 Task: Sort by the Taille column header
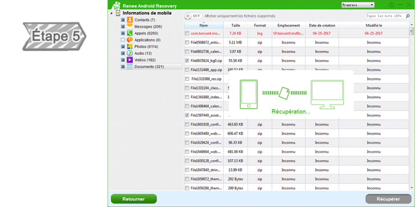point(236,26)
